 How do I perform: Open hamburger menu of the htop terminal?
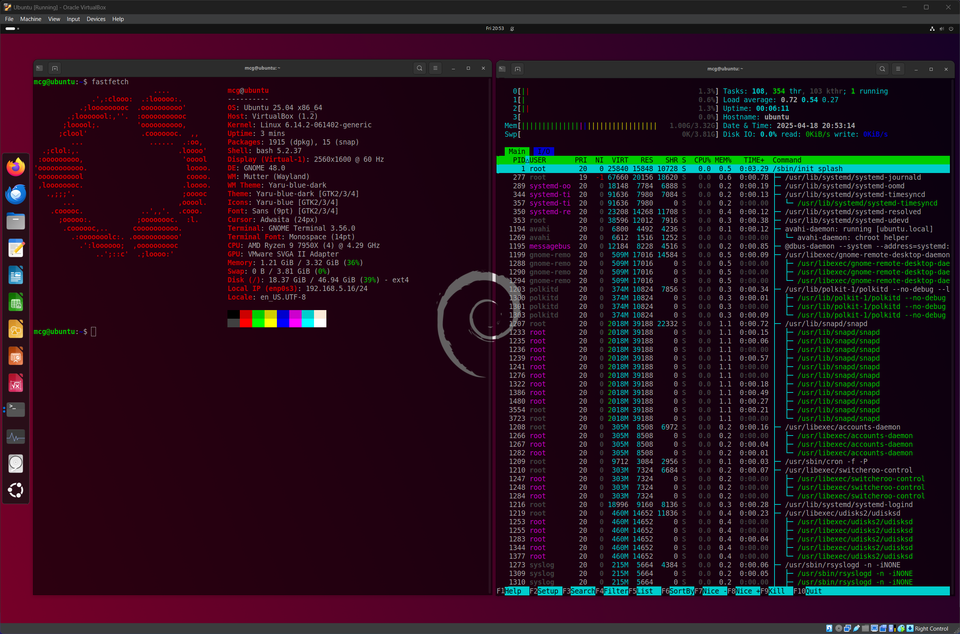pyautogui.click(x=898, y=69)
